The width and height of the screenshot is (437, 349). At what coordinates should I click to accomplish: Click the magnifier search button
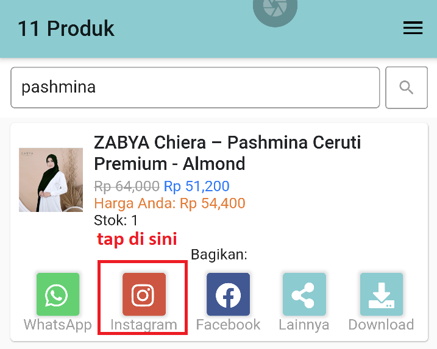click(x=407, y=88)
